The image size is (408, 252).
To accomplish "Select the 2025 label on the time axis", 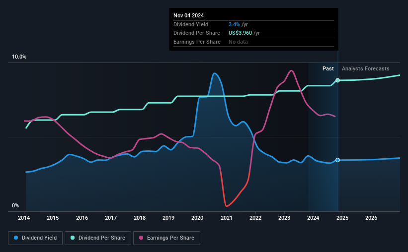I will coord(342,218).
